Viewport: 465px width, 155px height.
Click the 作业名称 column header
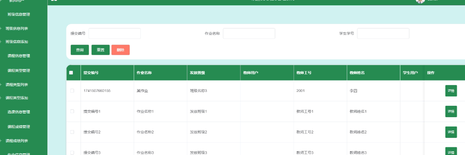point(144,73)
